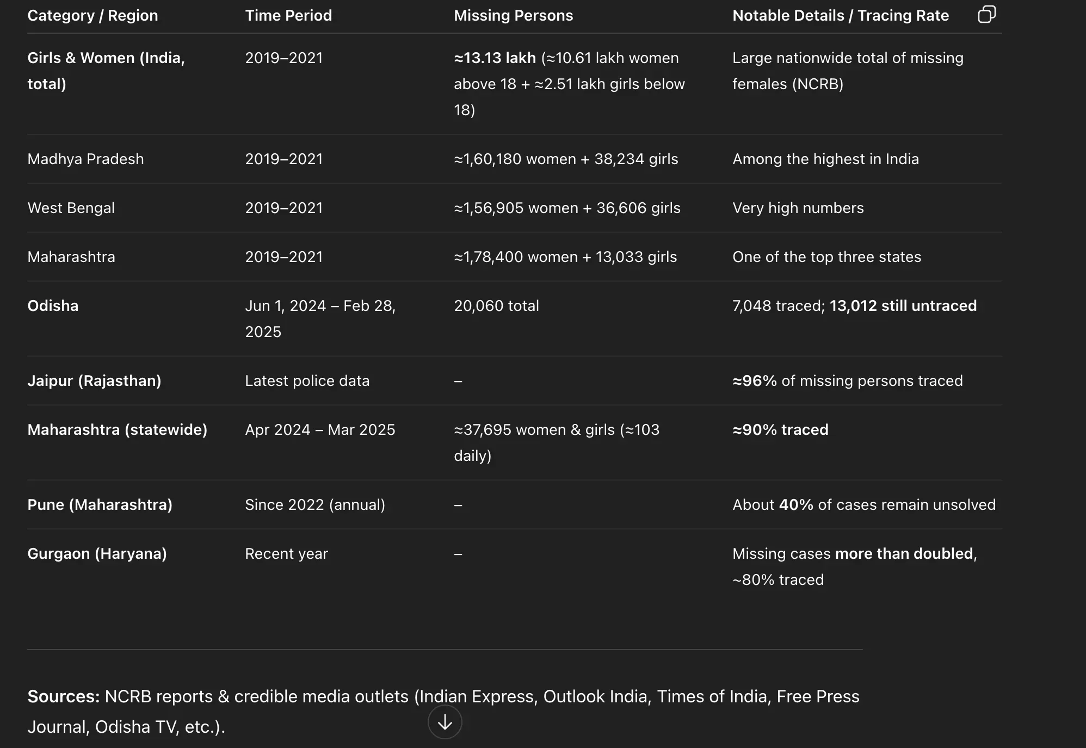Click the '13,012 still untraced' text
Image resolution: width=1086 pixels, height=748 pixels.
pyautogui.click(x=903, y=306)
